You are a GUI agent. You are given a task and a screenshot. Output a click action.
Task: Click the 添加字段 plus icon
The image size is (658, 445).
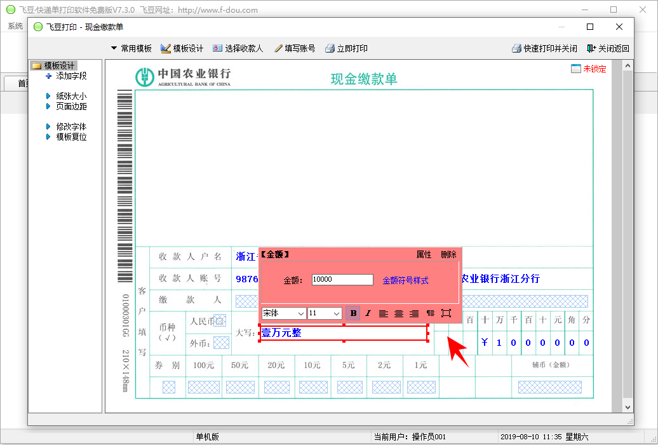point(49,76)
